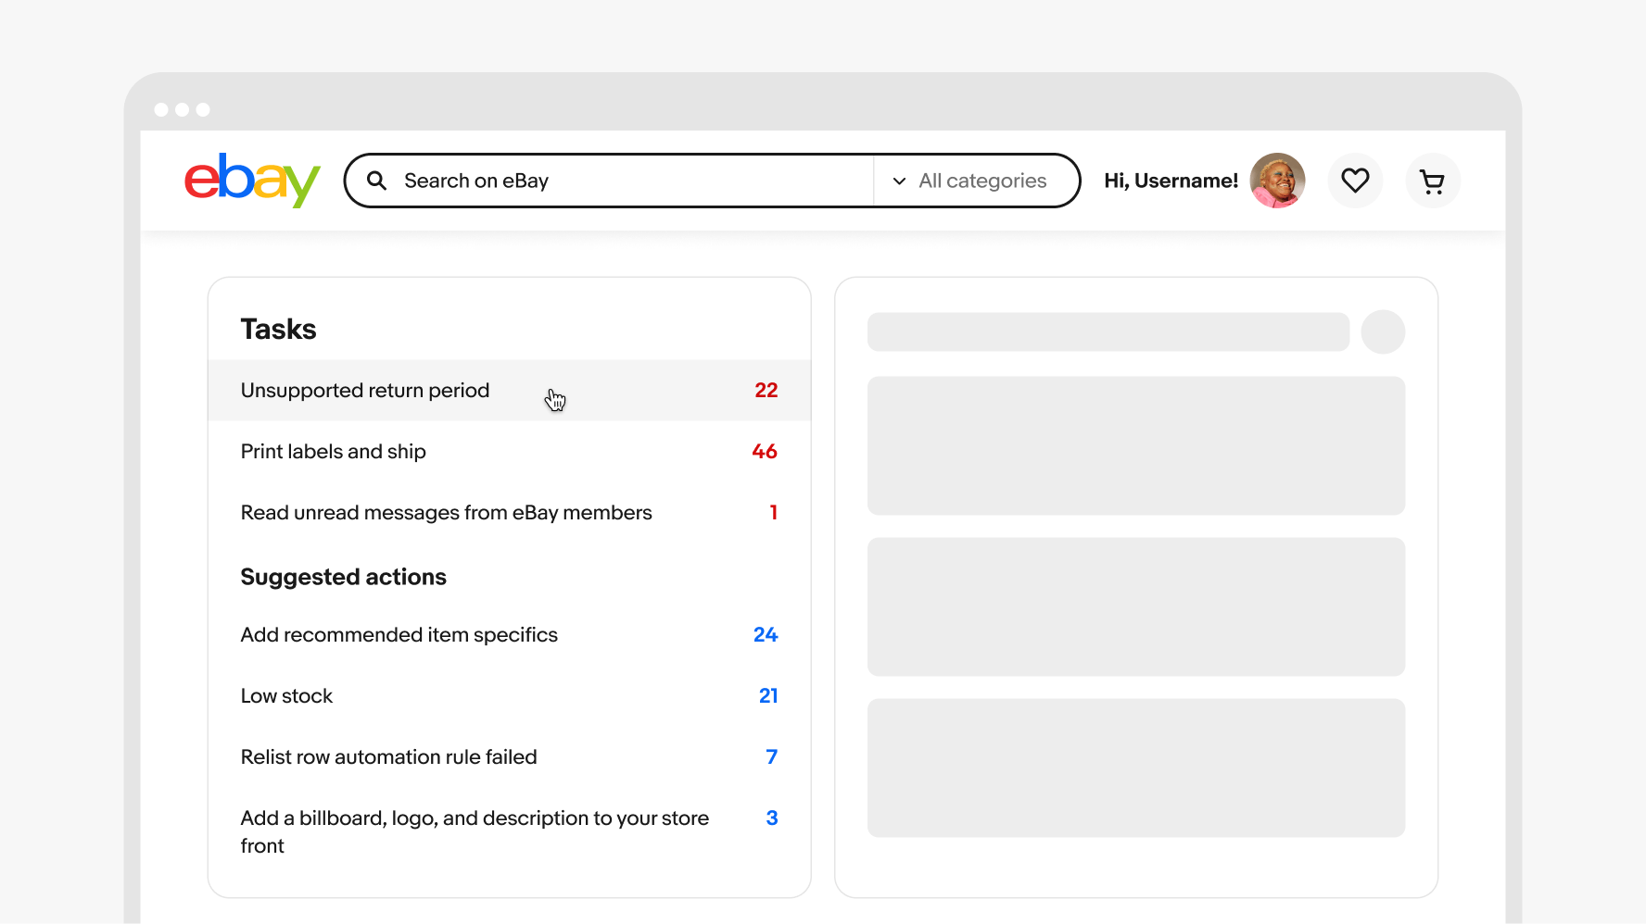Screen dimensions: 1646x924
Task: Click the chevron next to All categories
Action: click(897, 181)
